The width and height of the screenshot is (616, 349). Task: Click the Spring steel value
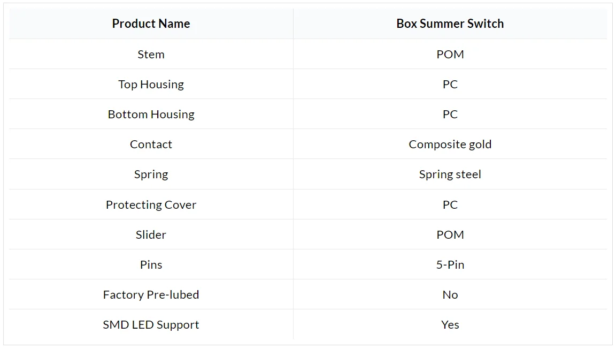450,174
